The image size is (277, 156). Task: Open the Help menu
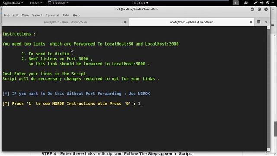point(76,16)
